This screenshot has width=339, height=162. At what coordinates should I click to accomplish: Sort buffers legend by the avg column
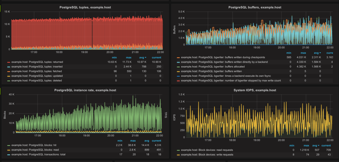pos(318,53)
